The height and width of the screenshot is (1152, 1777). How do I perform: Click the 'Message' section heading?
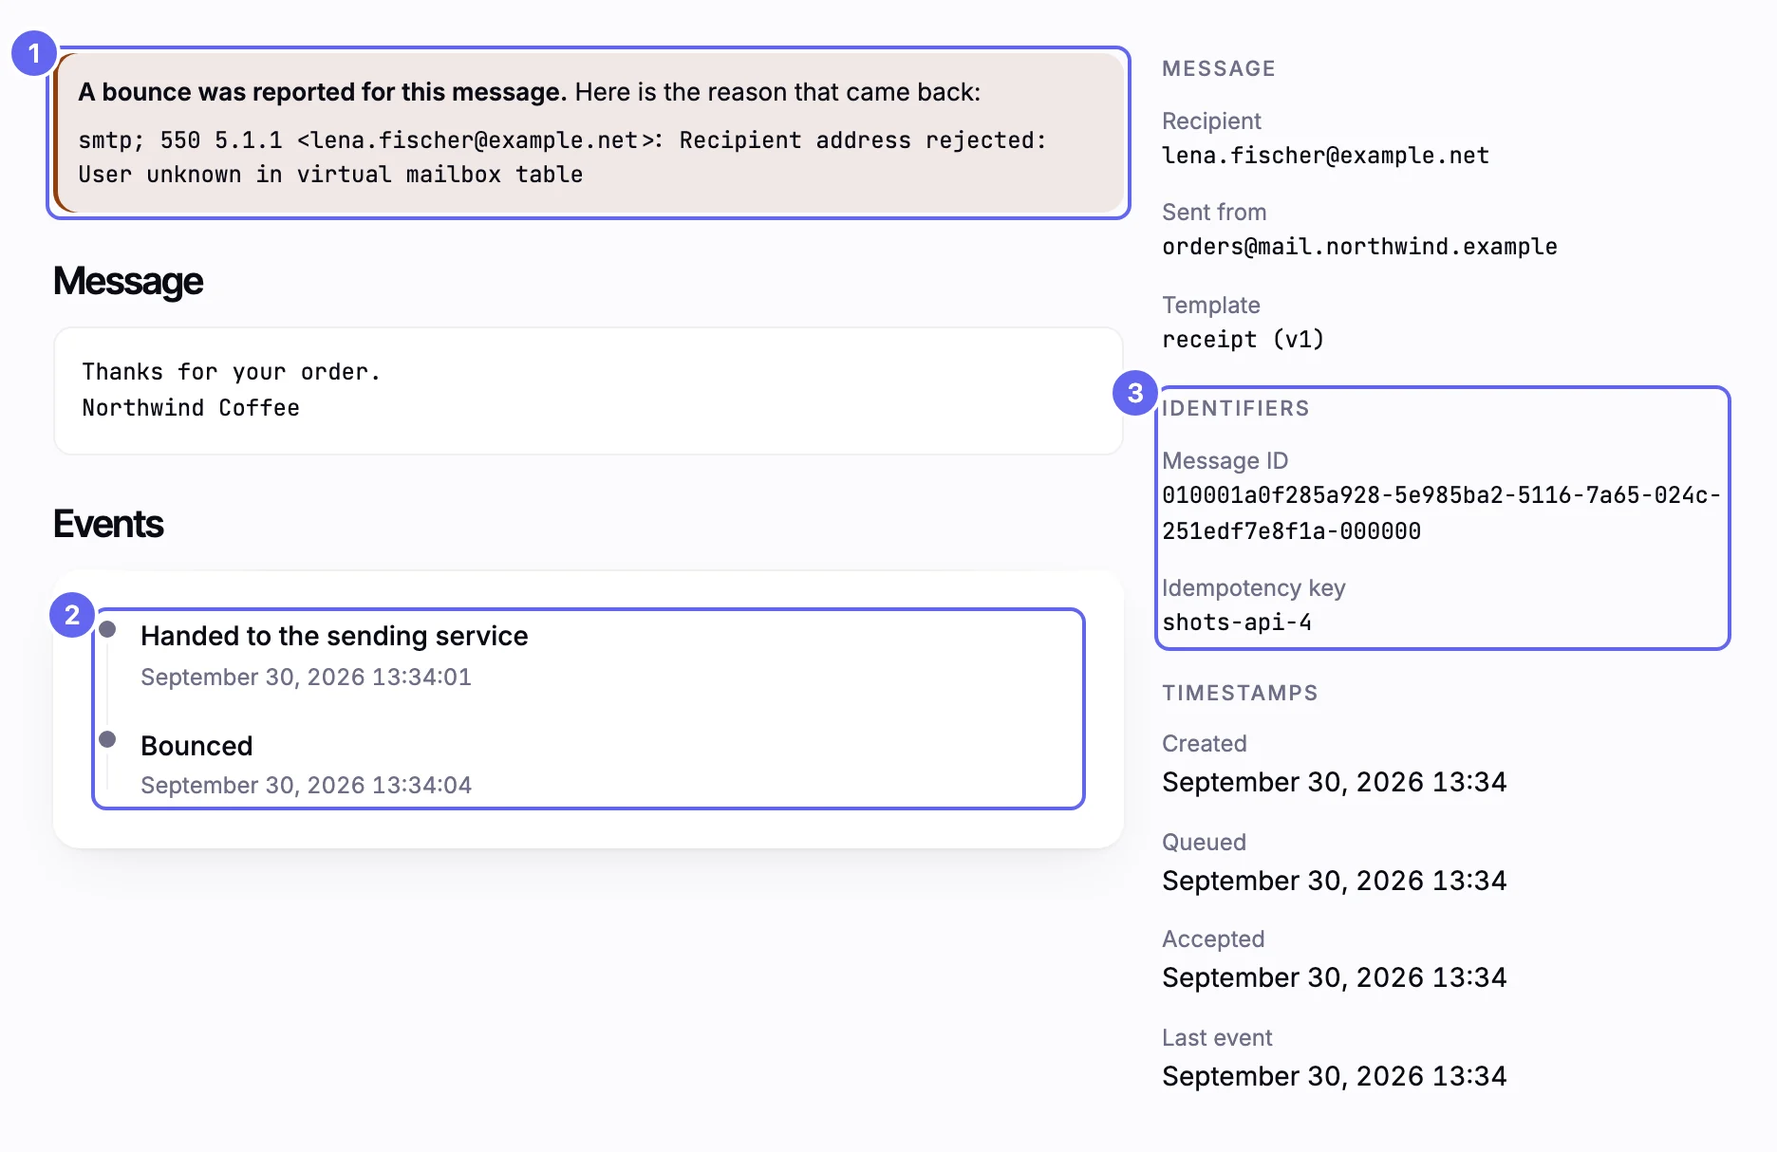(x=128, y=281)
